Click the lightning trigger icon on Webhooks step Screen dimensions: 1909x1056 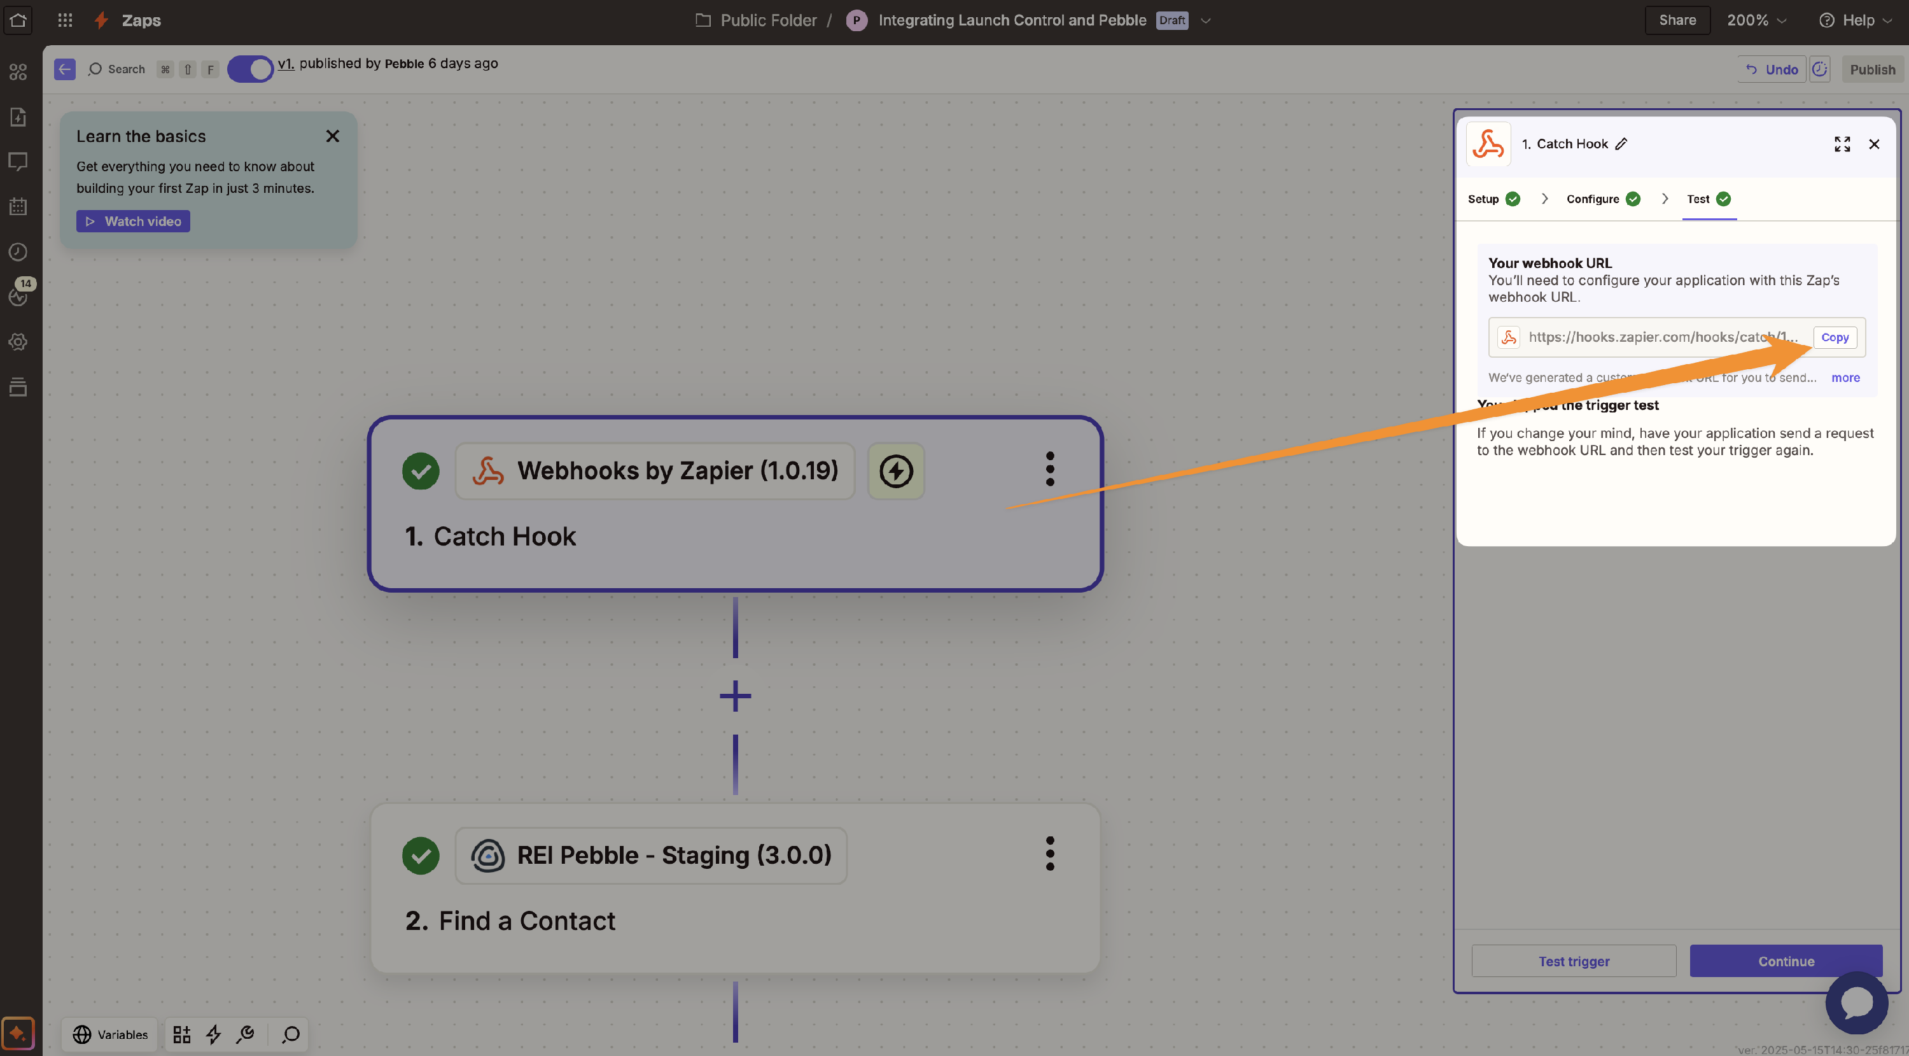click(896, 471)
